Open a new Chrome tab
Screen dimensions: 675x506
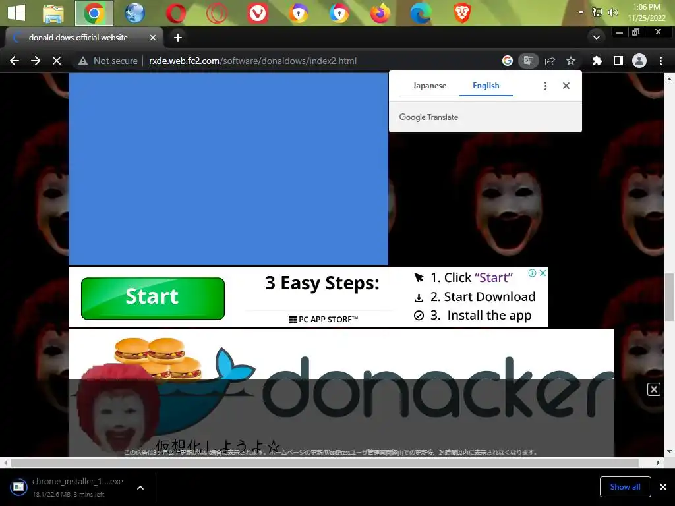click(178, 38)
